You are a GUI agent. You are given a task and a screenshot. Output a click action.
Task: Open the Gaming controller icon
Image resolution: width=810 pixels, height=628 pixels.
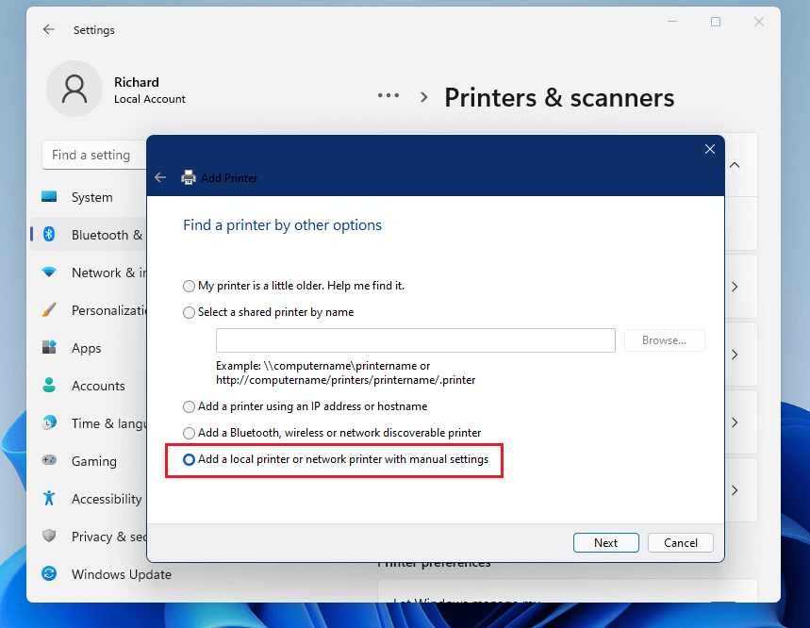pos(49,460)
